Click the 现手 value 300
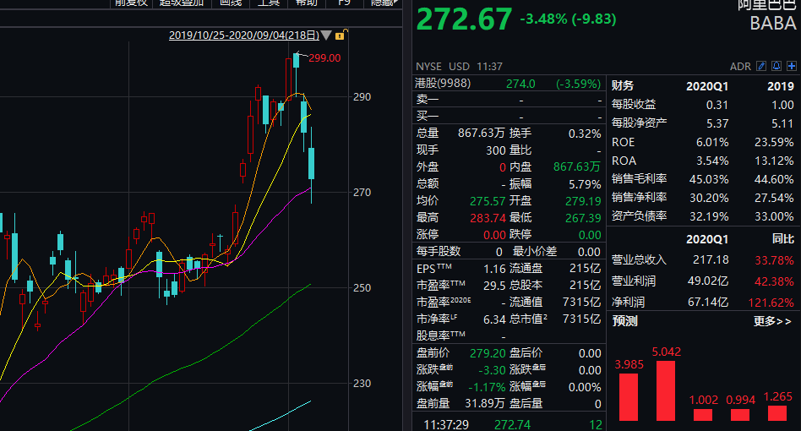This screenshot has width=801, height=431. [x=495, y=150]
